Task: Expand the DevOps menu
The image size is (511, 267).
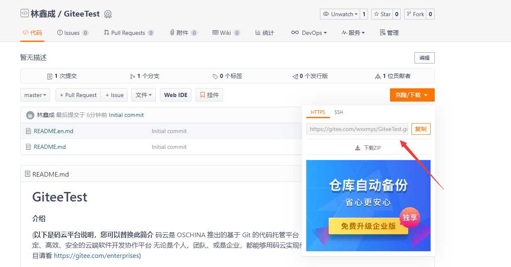Action: pyautogui.click(x=309, y=33)
